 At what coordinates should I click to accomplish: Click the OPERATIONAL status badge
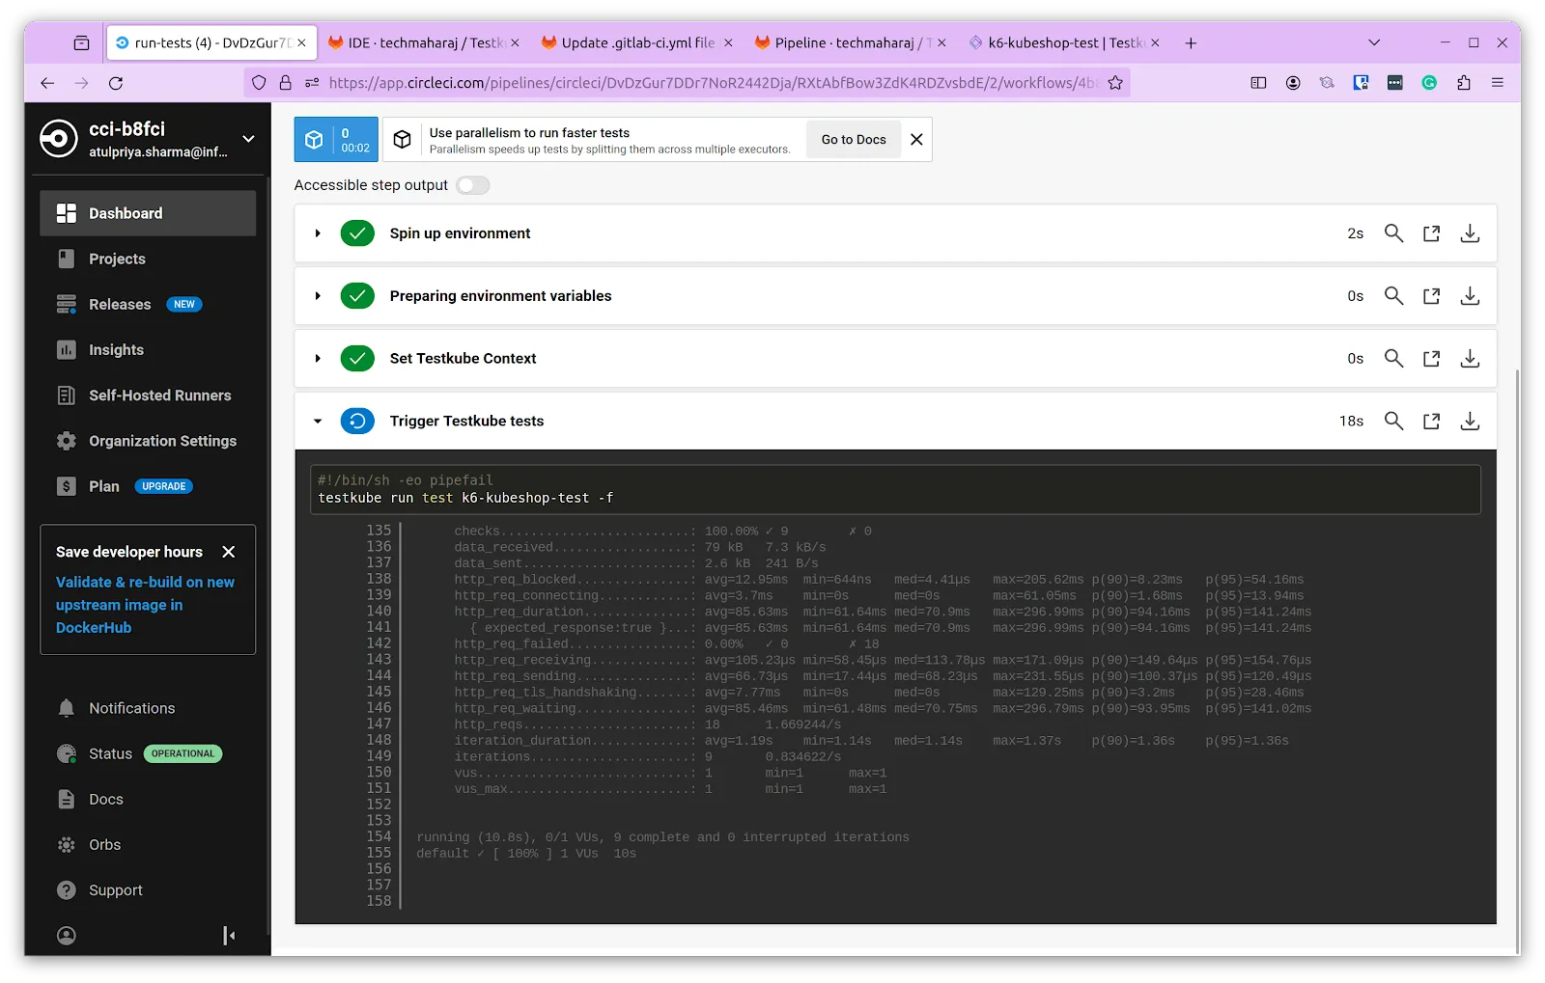point(183,753)
